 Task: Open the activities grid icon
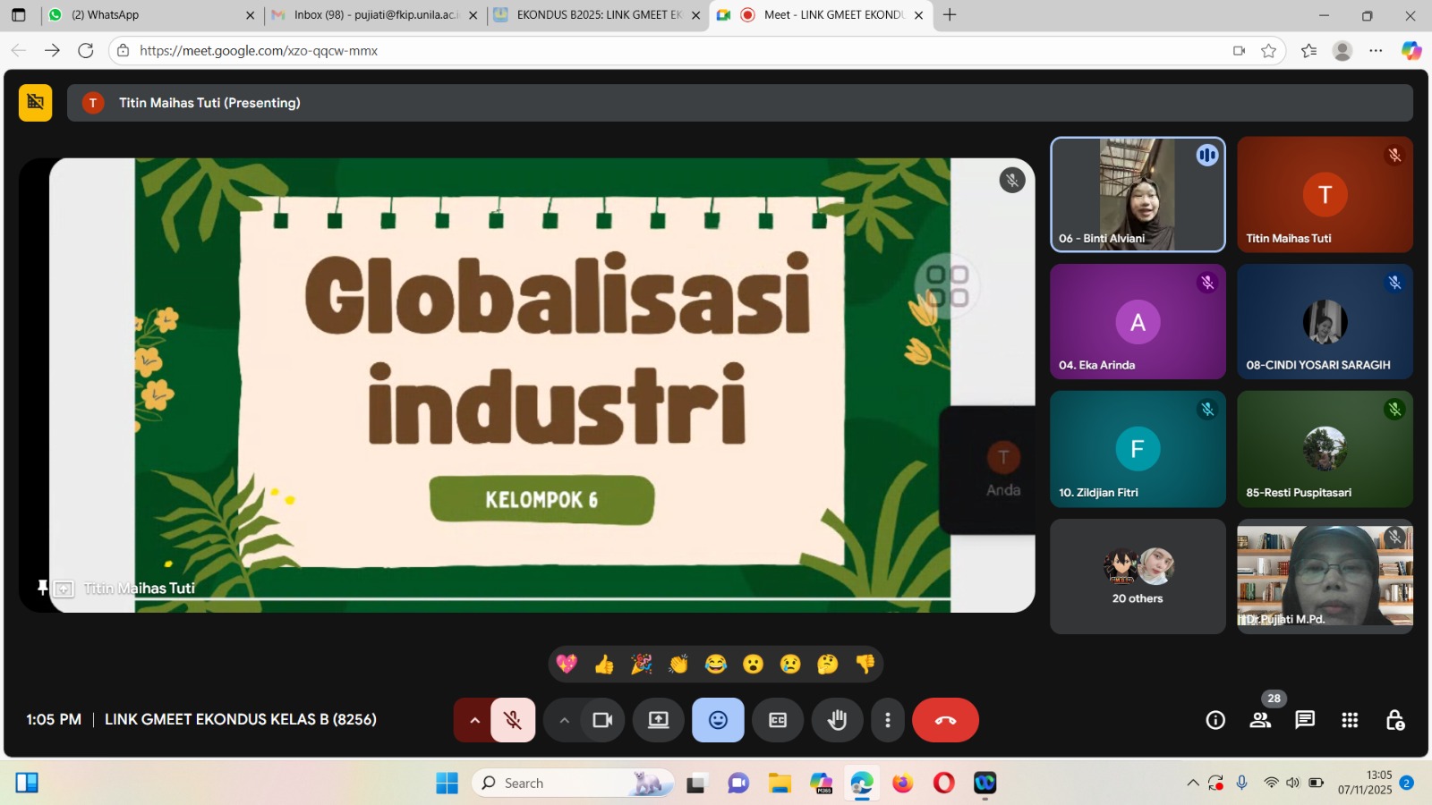(1350, 720)
